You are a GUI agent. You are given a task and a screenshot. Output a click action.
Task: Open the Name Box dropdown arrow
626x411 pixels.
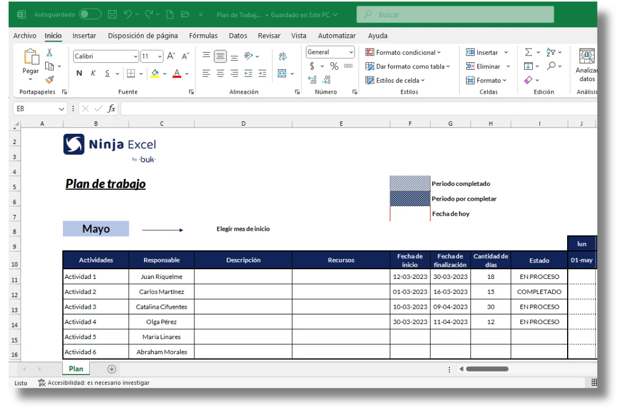point(61,109)
